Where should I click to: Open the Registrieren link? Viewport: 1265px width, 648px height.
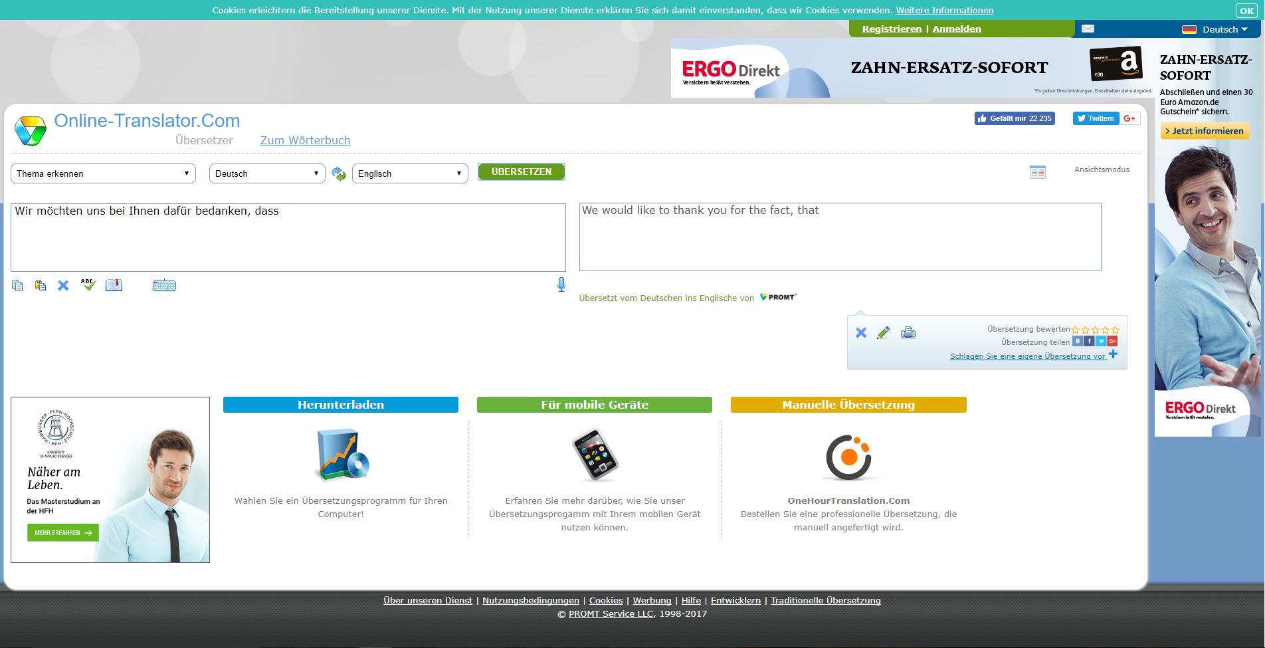coord(892,29)
